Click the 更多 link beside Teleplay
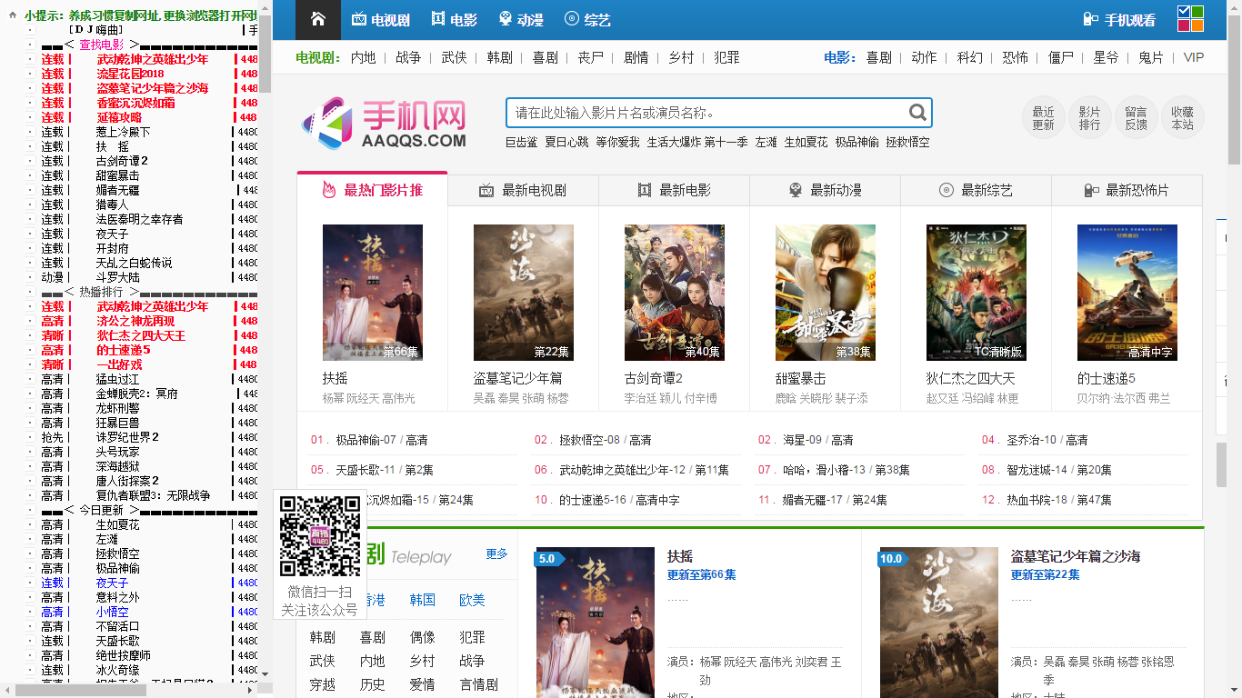This screenshot has width=1242, height=698. (496, 553)
